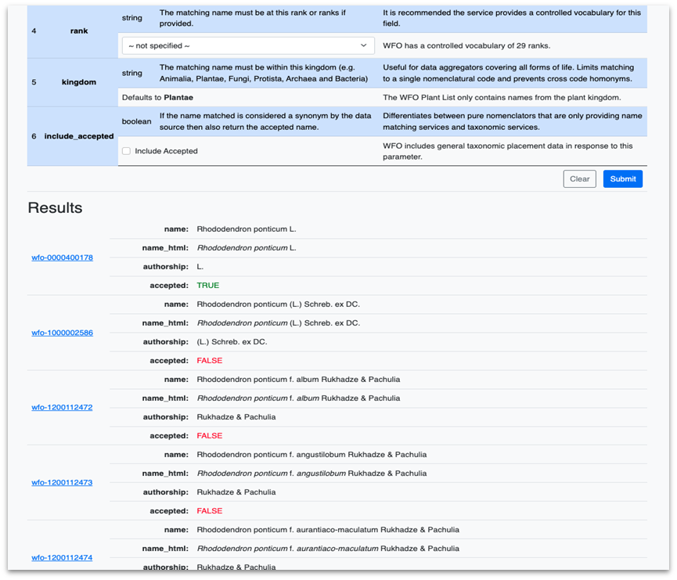The width and height of the screenshot is (677, 580).
Task: Click the name value Rhododendron ponticum L.
Action: click(246, 229)
